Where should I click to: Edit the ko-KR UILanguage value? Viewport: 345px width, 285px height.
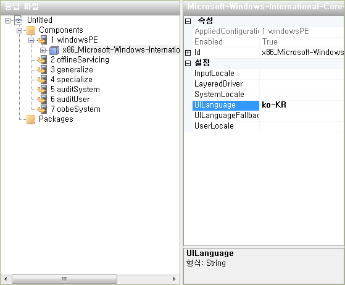302,105
